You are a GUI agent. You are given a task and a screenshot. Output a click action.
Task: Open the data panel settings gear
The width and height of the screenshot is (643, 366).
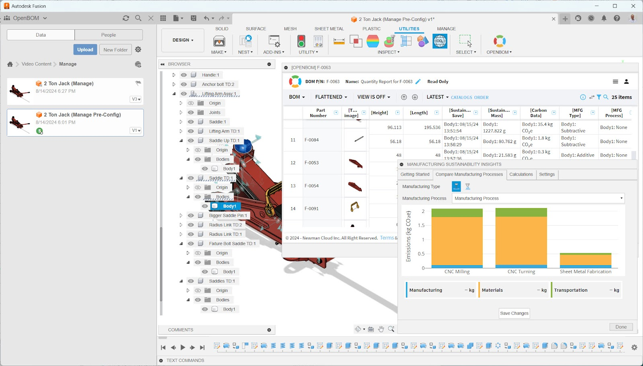pyautogui.click(x=138, y=49)
